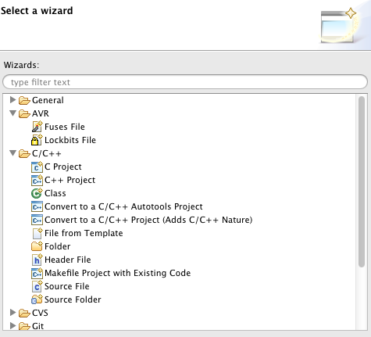Select Convert to a C/C++ Autotools Project
This screenshot has height=337, width=371.
coord(123,206)
